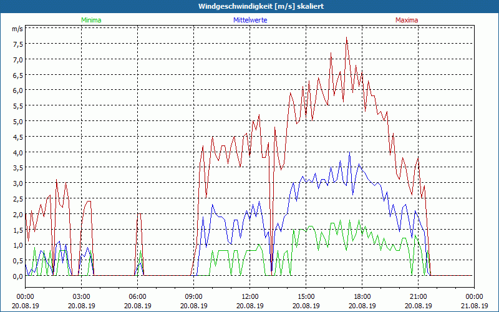Click the "06:00" time label

click(137, 297)
